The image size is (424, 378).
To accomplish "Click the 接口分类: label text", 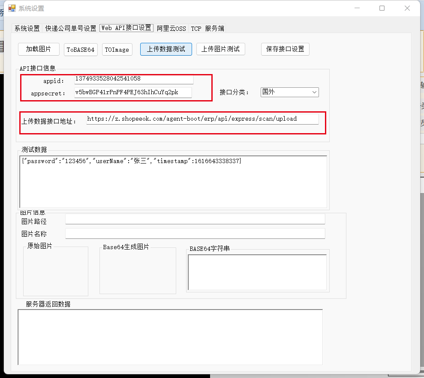I will [x=234, y=92].
